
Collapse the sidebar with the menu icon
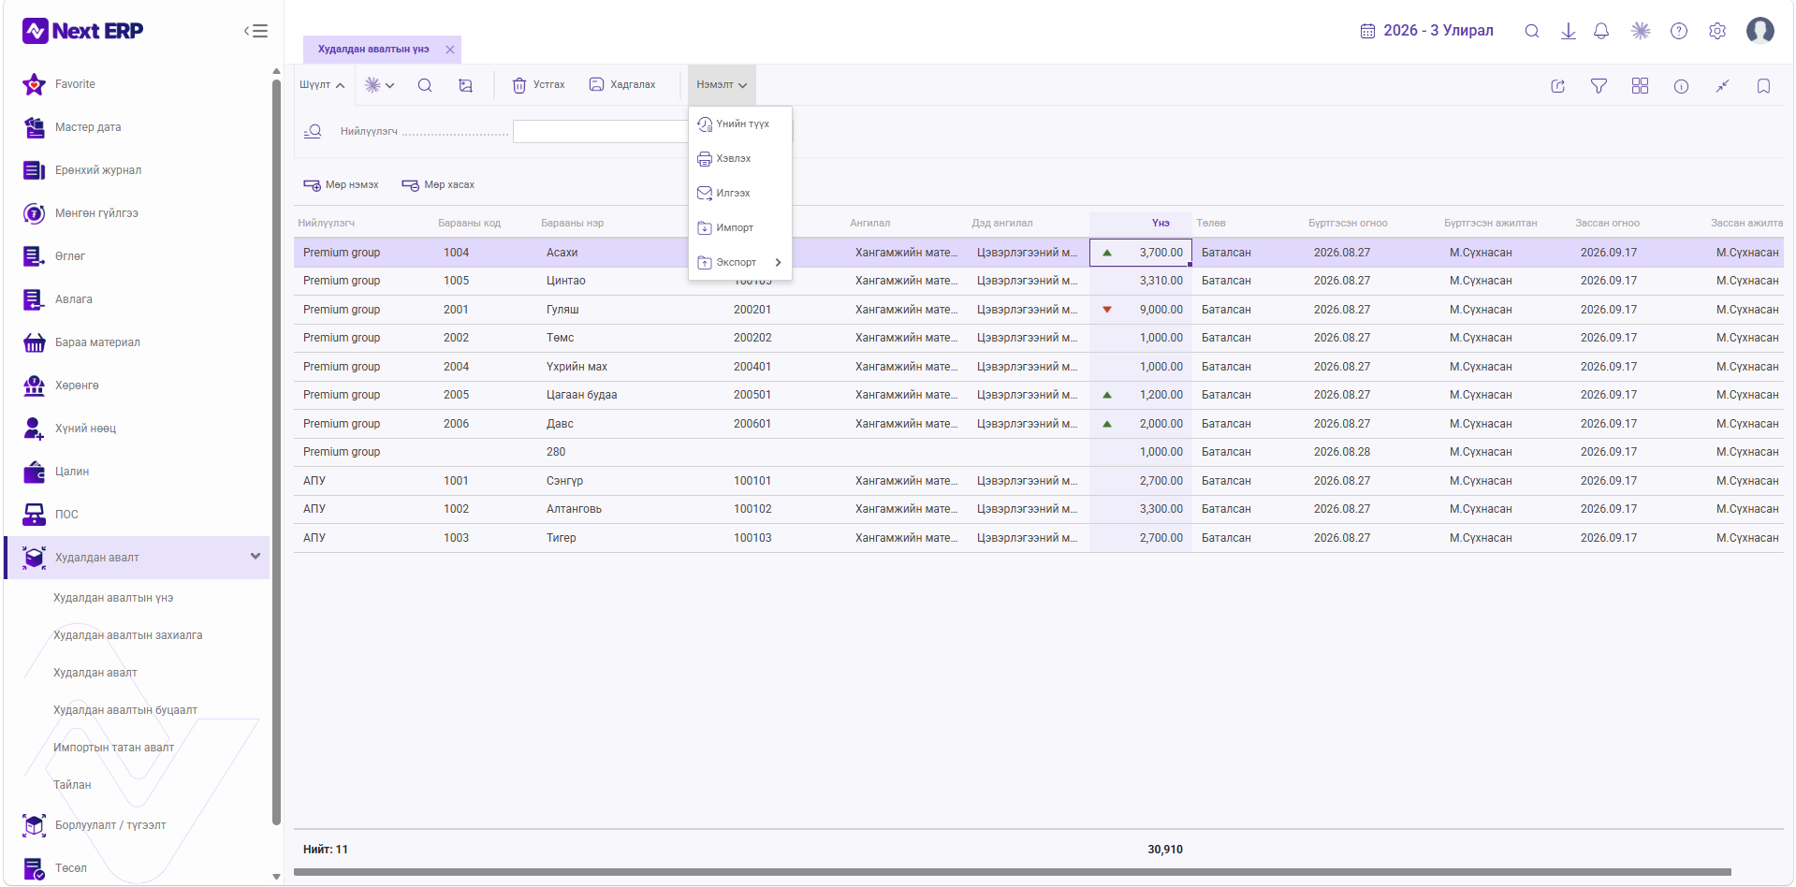tap(256, 31)
